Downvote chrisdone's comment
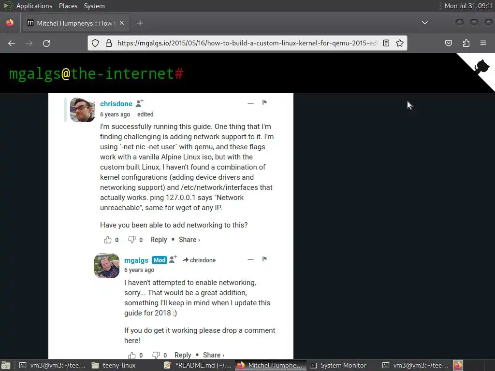 tap(131, 240)
